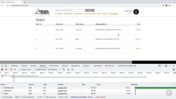Click the spread.js:25 initiator for orders

tap(62, 94)
